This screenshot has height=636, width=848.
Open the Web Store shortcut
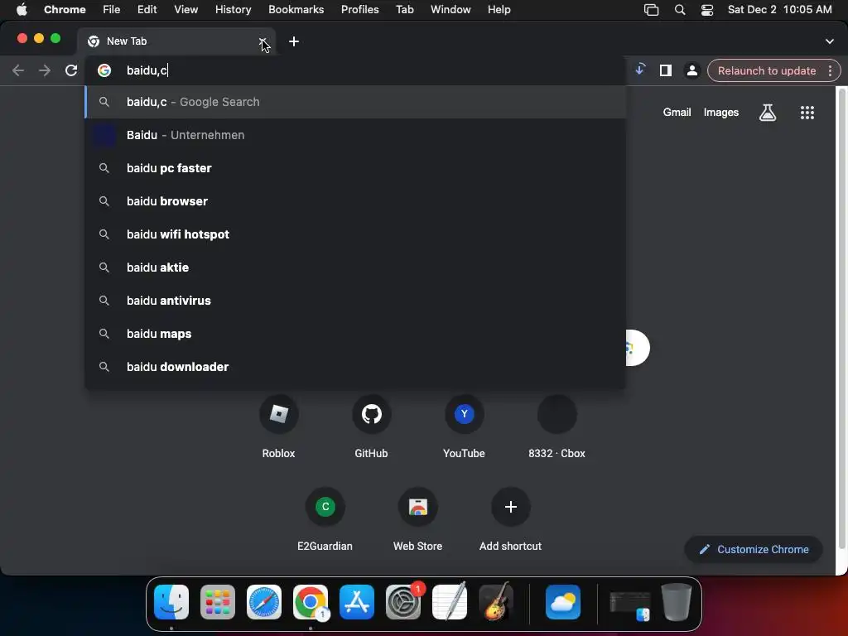click(417, 519)
